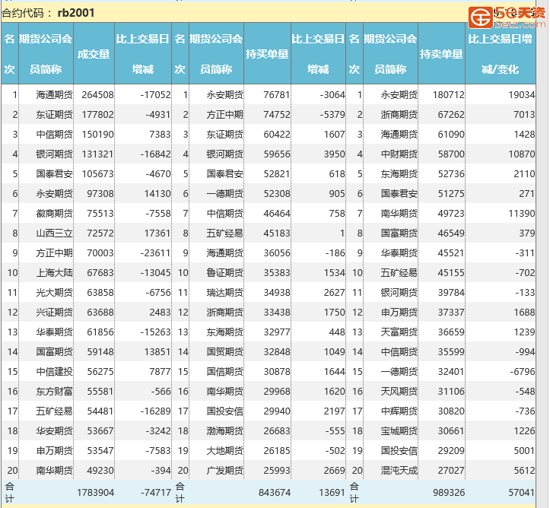Image resolution: width=550 pixels, height=508 pixels.
Task: Click the 成交量 column header
Action: 94,54
